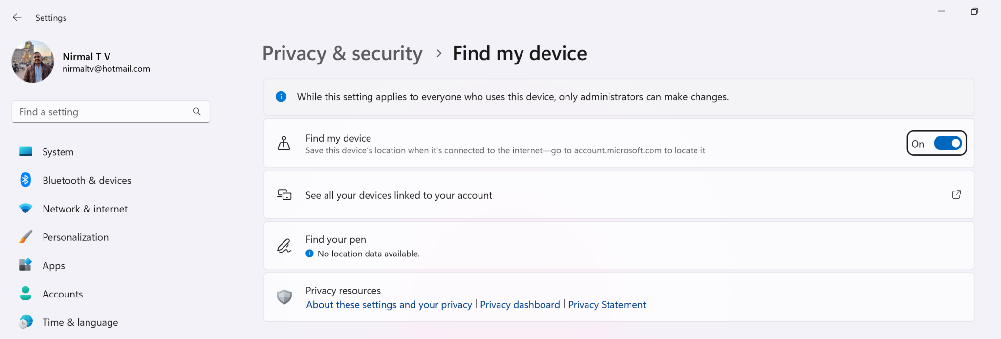The width and height of the screenshot is (1001, 339).
Task: Open the Privacy Statement link
Action: click(x=607, y=305)
